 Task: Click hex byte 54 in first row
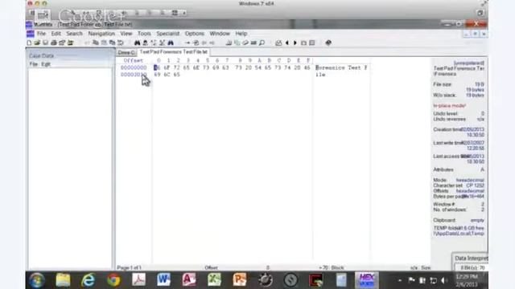tap(258, 67)
